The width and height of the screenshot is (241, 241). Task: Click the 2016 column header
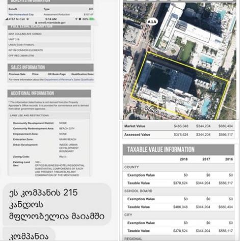click(229, 159)
